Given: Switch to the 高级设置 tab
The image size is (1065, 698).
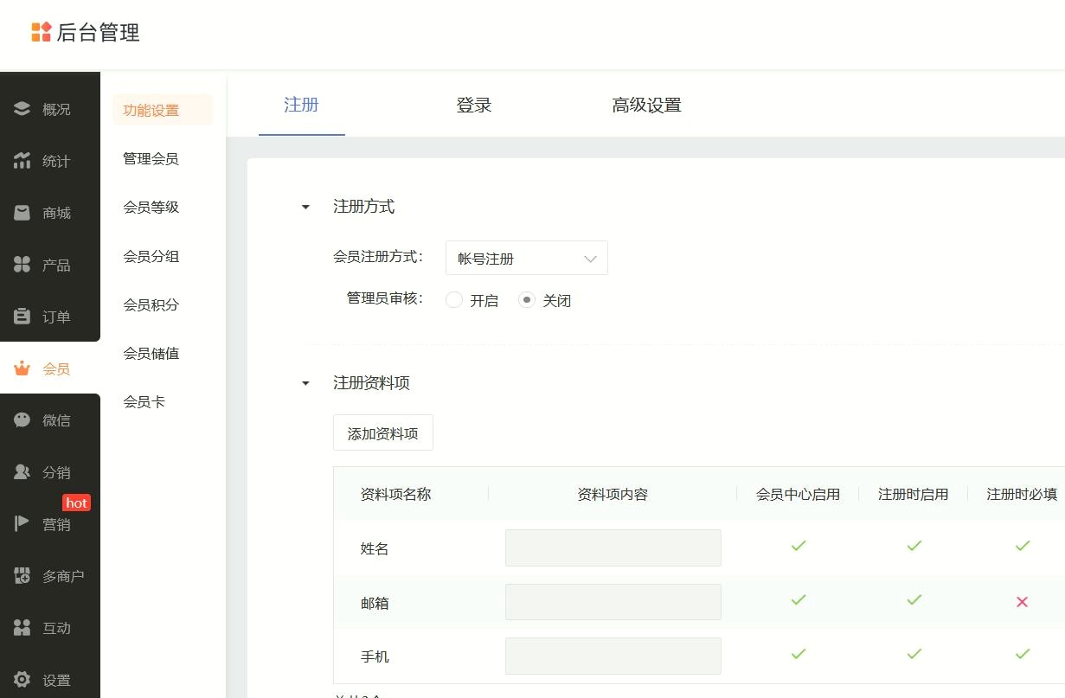Looking at the screenshot, I should pyautogui.click(x=646, y=106).
